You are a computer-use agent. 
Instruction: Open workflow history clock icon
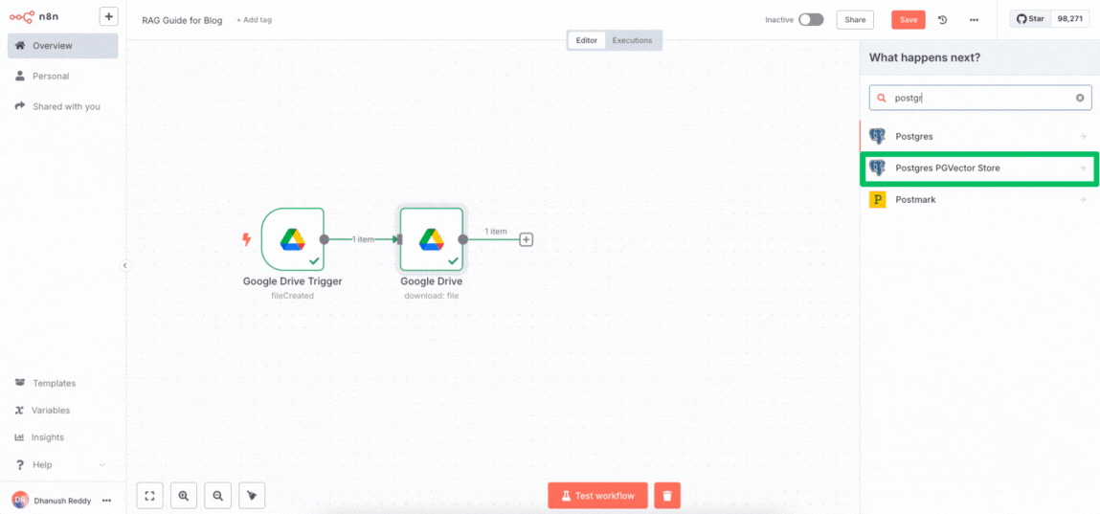[942, 20]
